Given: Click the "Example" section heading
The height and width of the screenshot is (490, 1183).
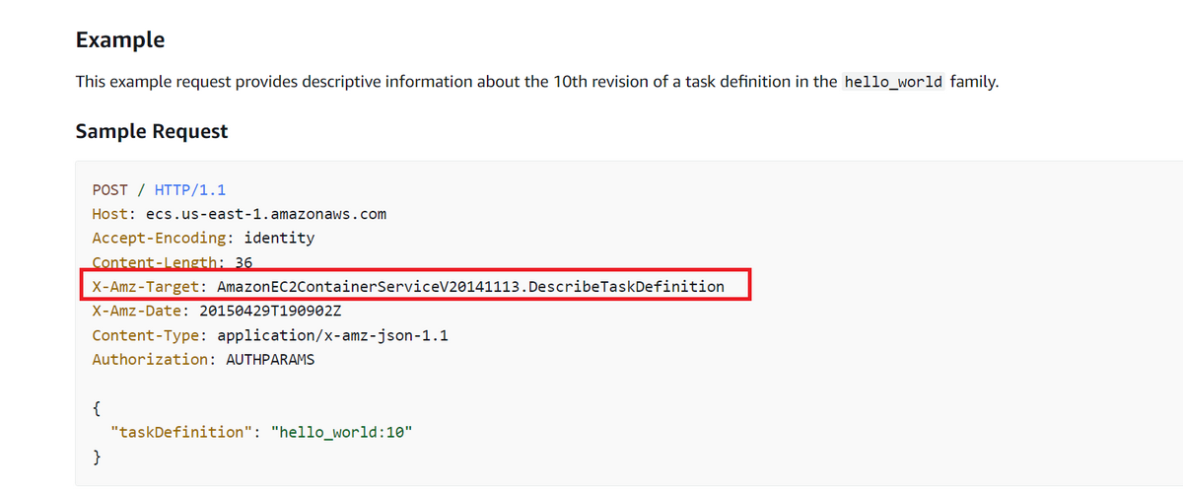Looking at the screenshot, I should 120,40.
